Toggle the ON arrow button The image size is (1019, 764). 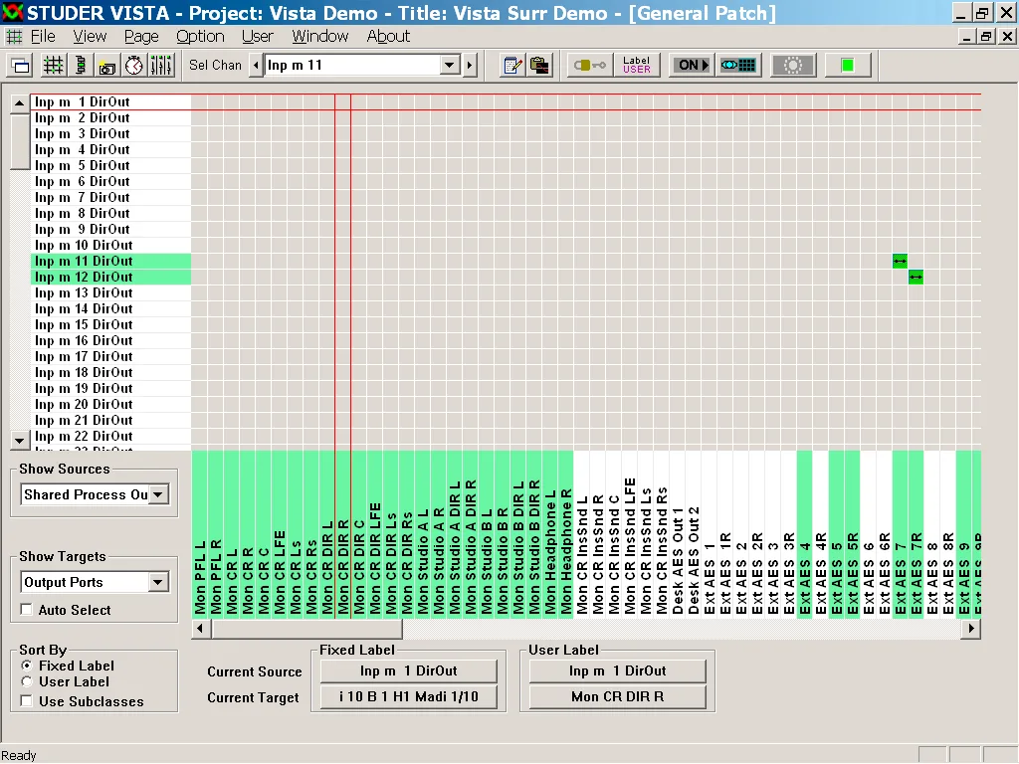click(x=693, y=66)
